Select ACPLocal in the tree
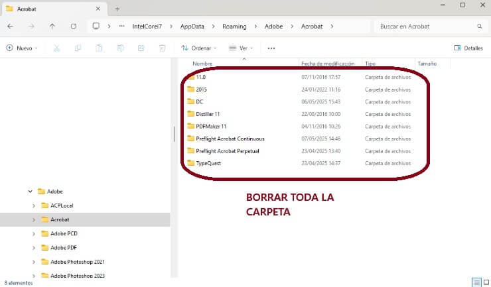This screenshot has width=491, height=287. coord(62,205)
